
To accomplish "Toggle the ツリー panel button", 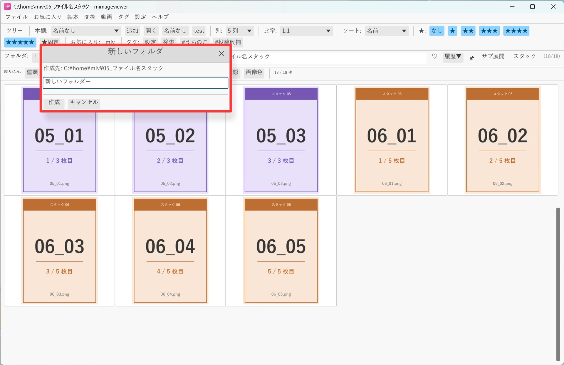I will [x=14, y=31].
